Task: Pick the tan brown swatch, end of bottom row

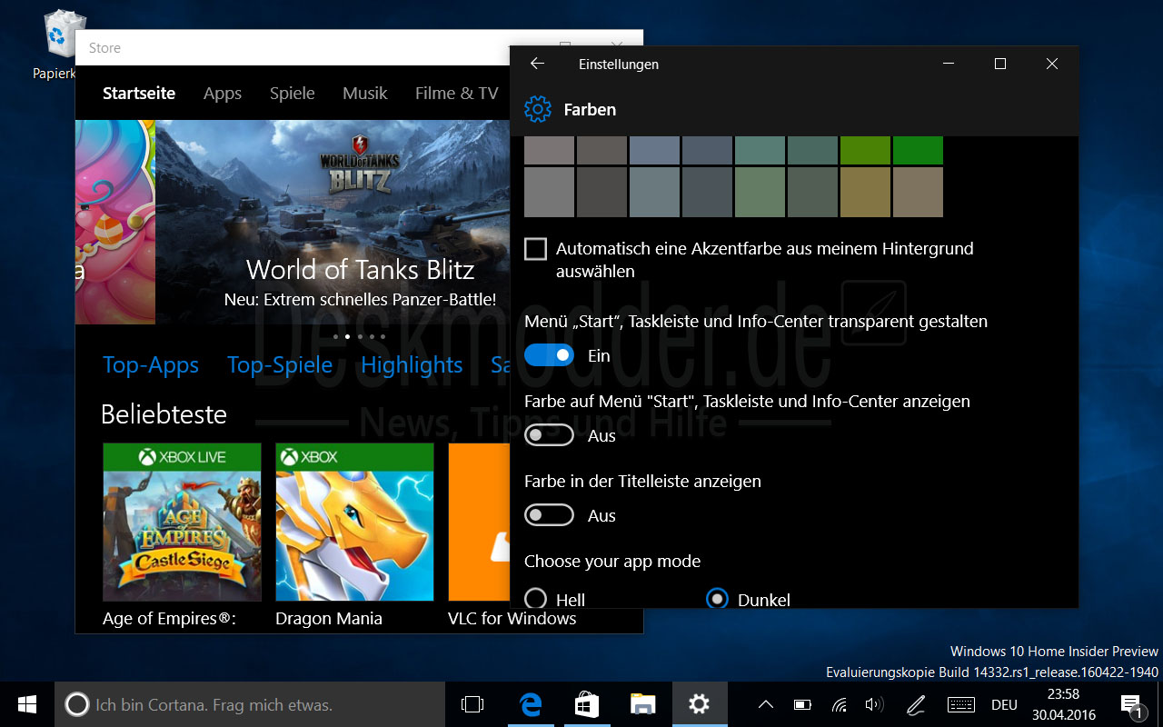Action: tap(918, 192)
